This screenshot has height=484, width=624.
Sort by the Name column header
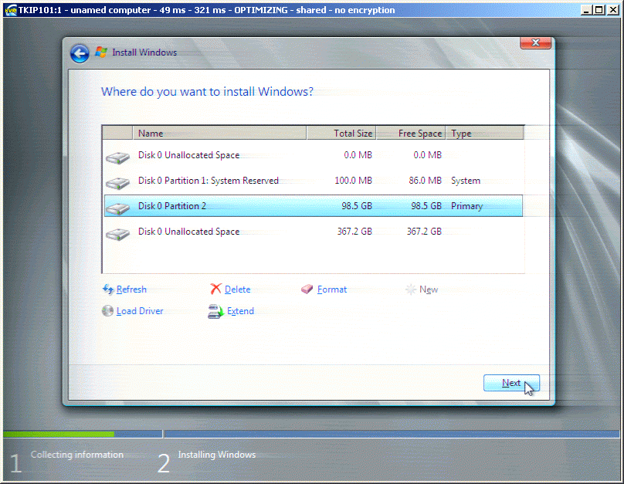(x=219, y=134)
